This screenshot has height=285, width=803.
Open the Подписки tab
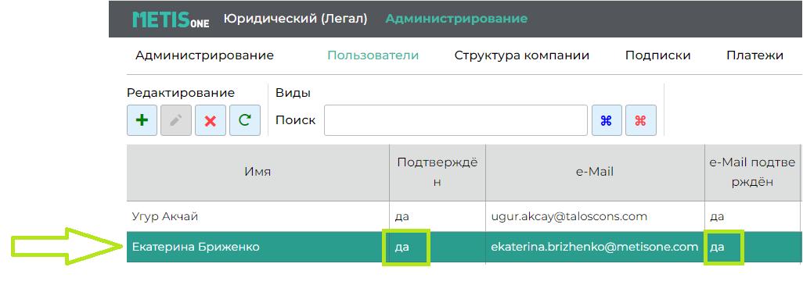658,55
